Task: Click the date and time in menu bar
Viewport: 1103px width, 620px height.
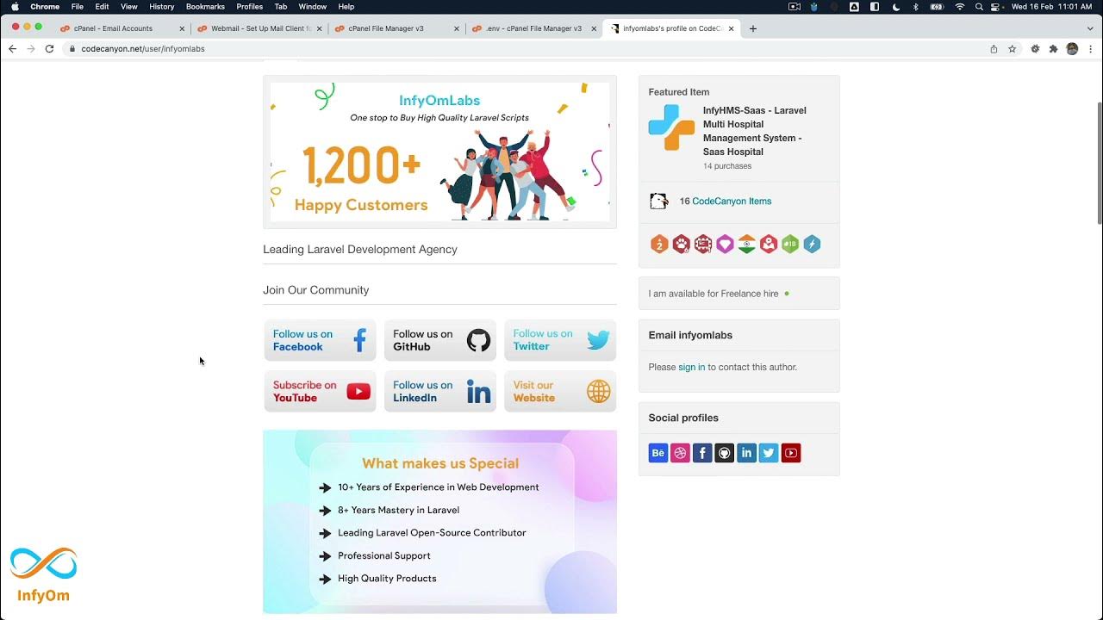Action: 1051,7
